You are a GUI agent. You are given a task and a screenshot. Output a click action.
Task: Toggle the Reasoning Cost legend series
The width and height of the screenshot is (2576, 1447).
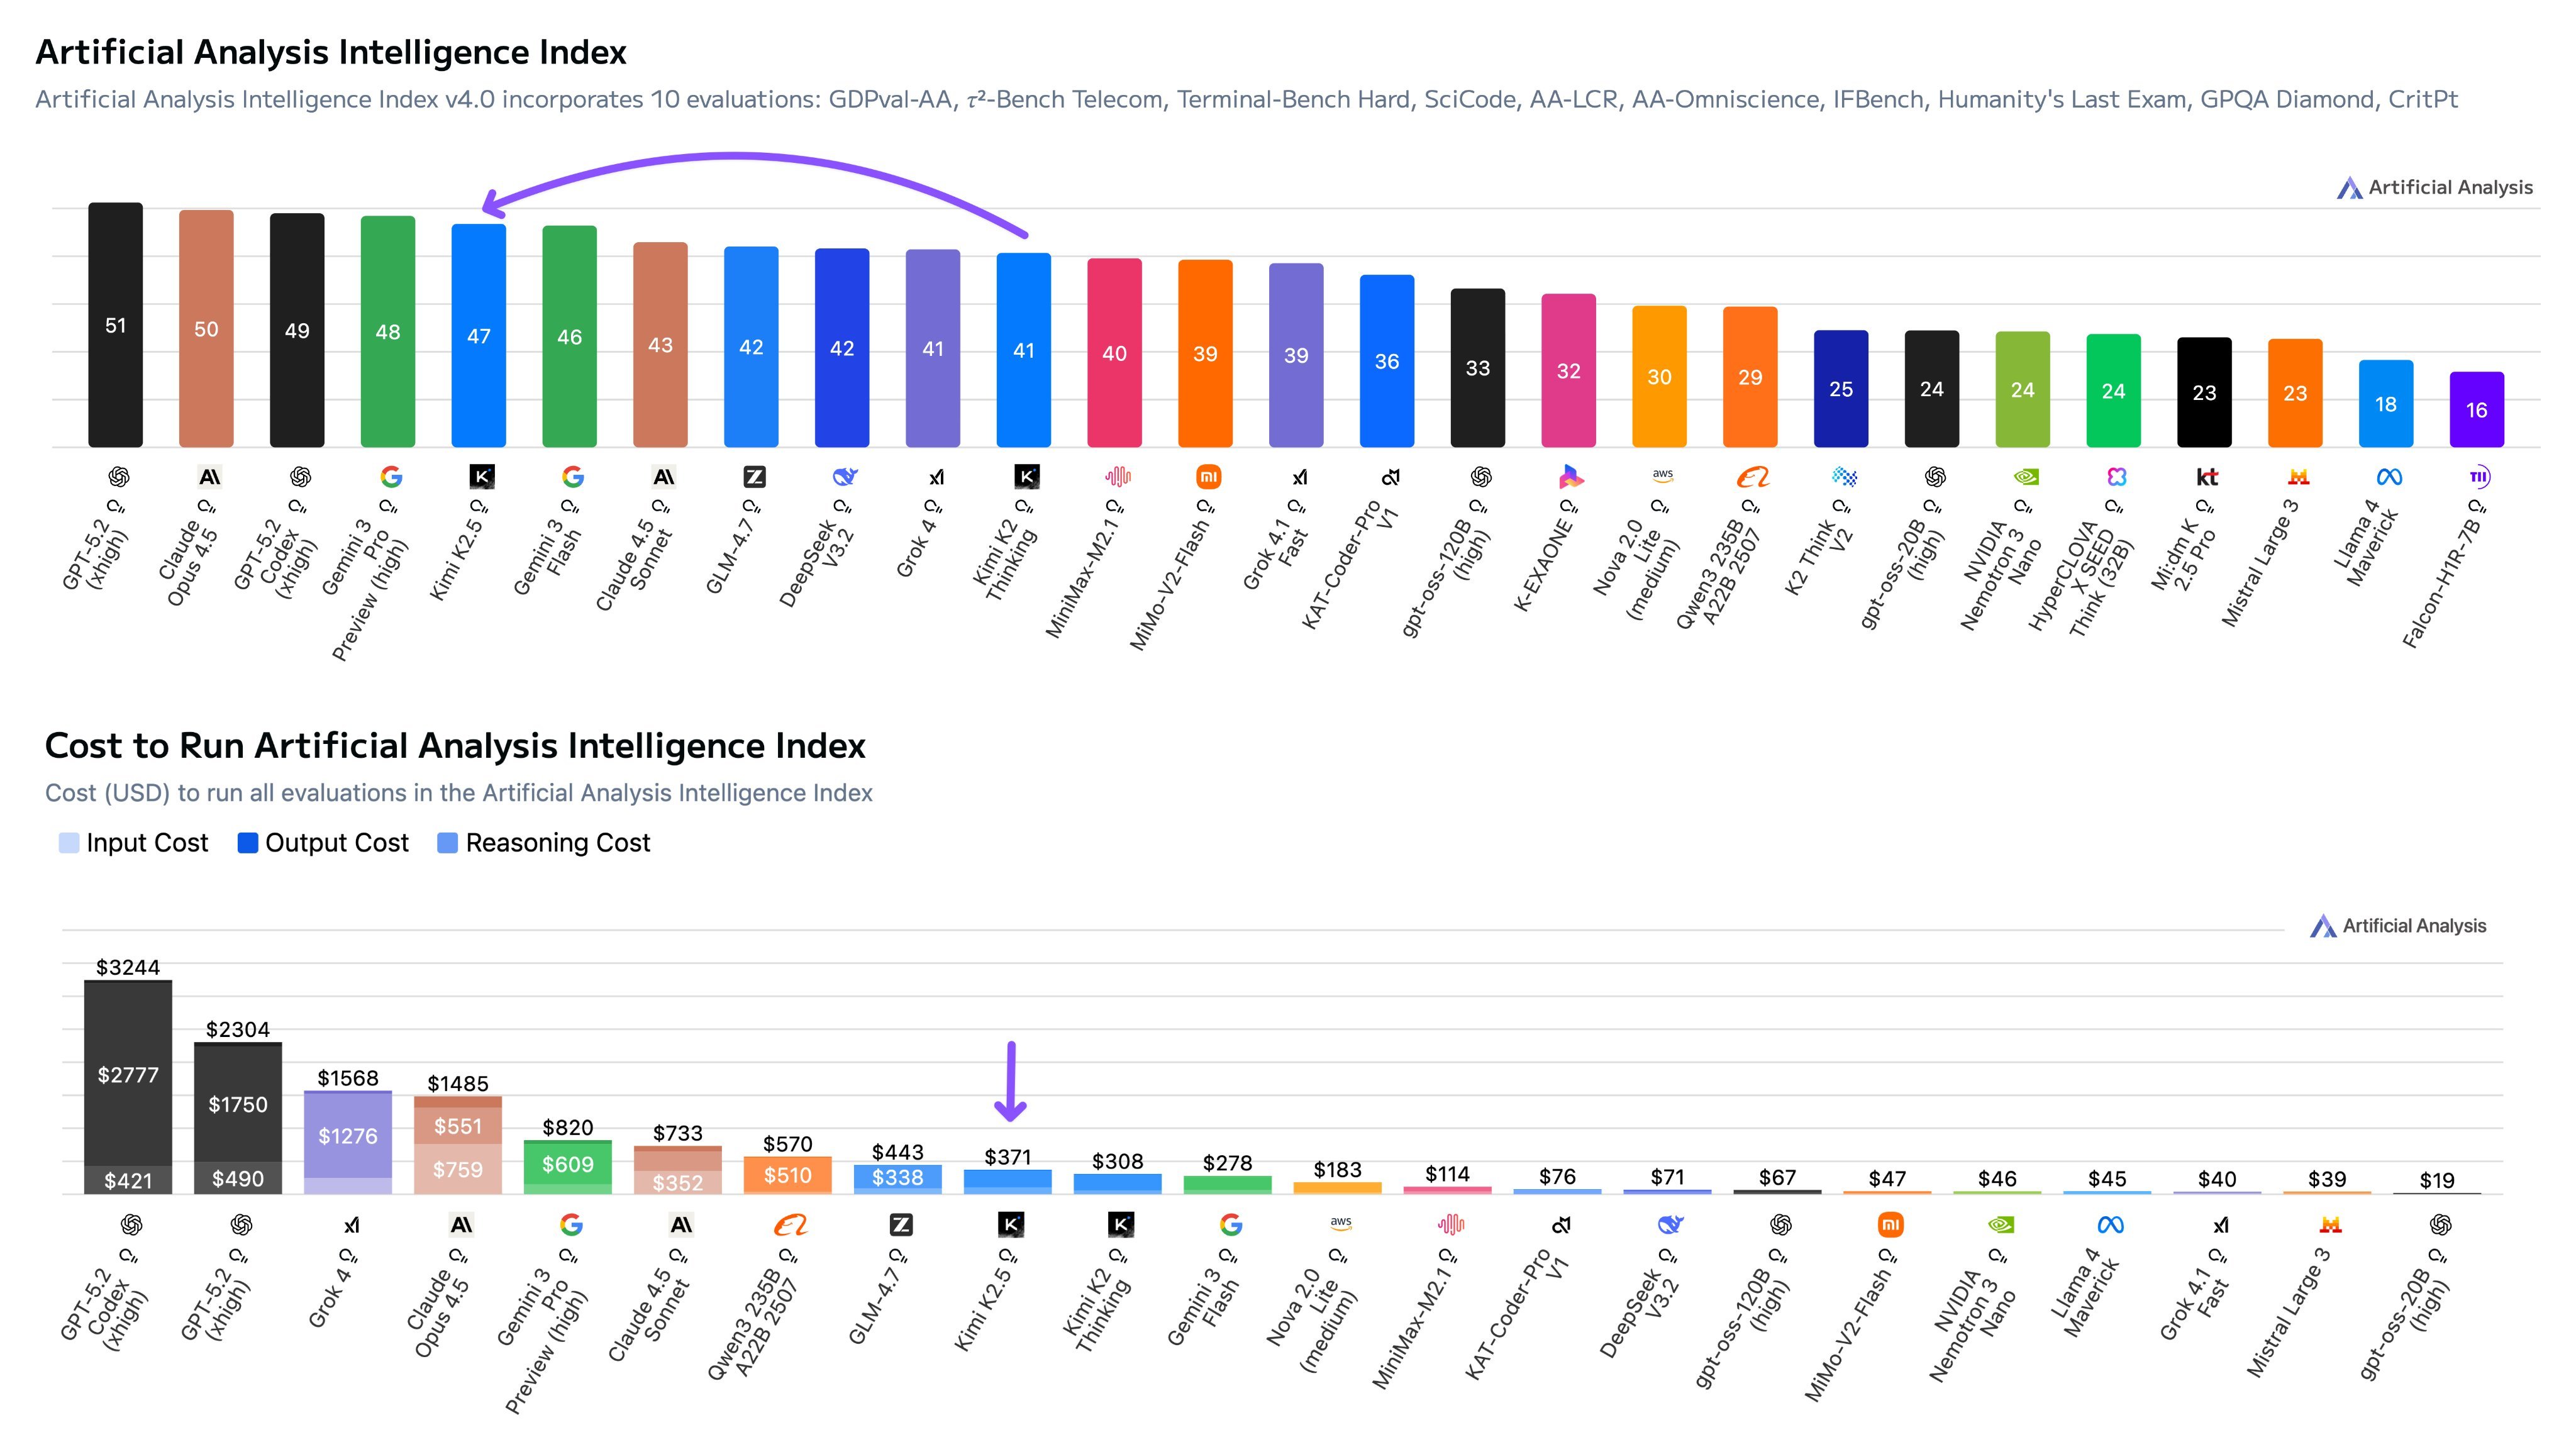pos(545,843)
